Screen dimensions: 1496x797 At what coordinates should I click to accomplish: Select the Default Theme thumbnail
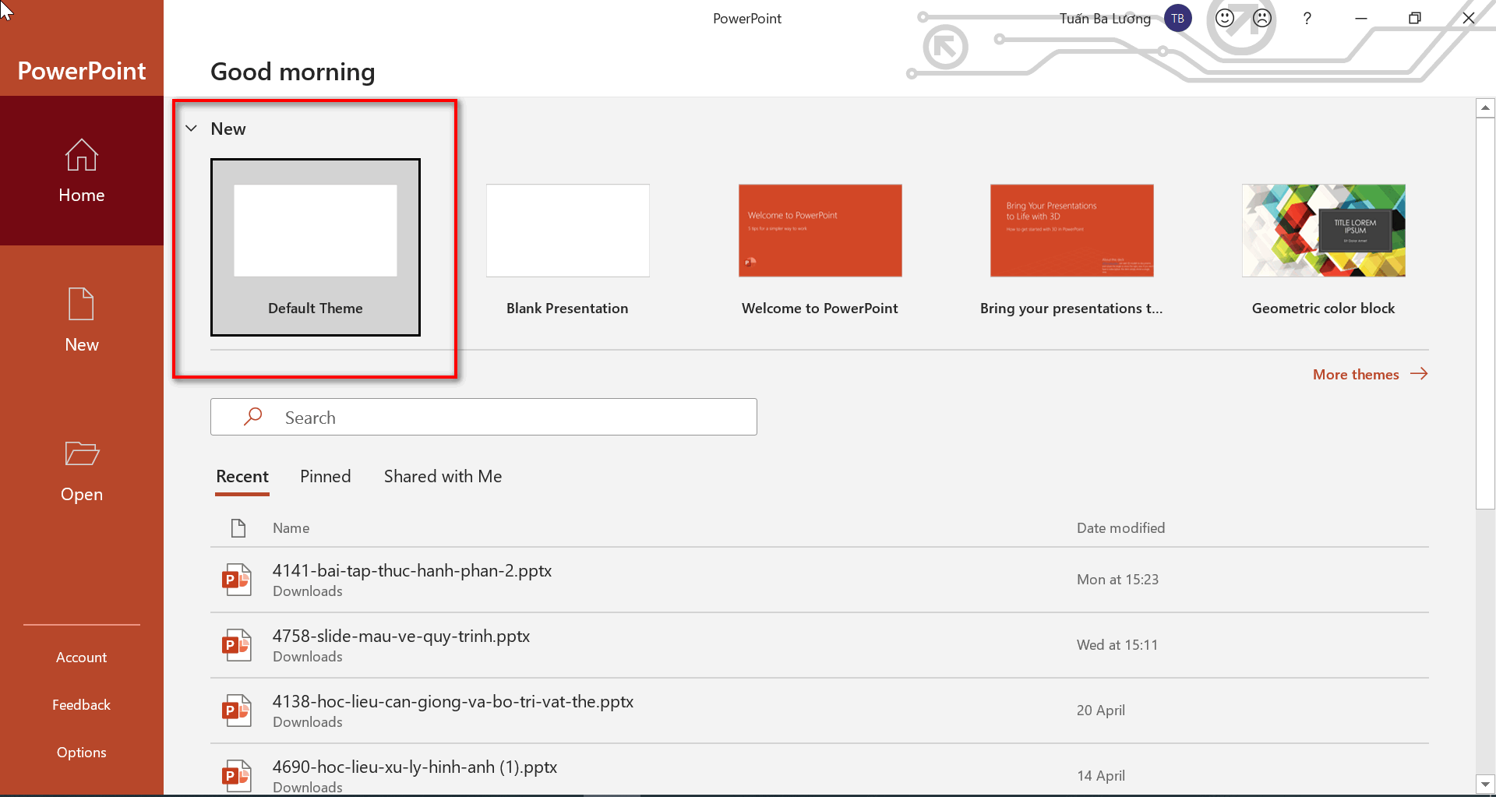pos(316,248)
